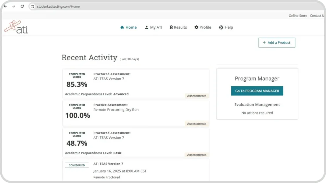The image size is (326, 183).
Task: Click Assessments tag on 85.3% card
Action: coord(197,96)
